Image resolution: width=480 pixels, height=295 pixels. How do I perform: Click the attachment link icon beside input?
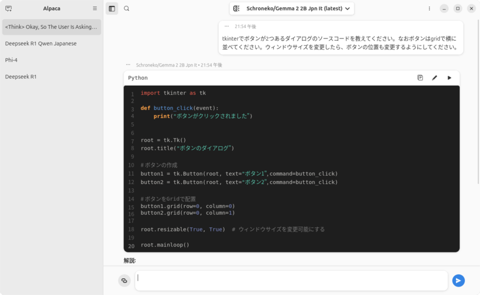[124, 281]
